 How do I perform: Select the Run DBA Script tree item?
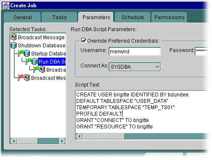pos(52,61)
